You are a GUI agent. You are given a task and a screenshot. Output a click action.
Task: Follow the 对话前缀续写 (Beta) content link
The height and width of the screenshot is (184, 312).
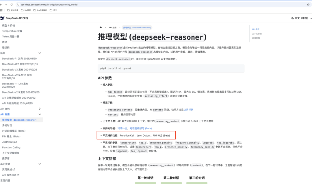(141, 128)
